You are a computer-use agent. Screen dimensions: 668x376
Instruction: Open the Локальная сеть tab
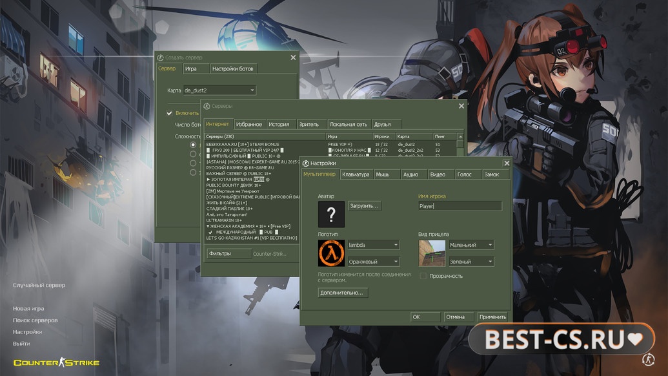[349, 125]
